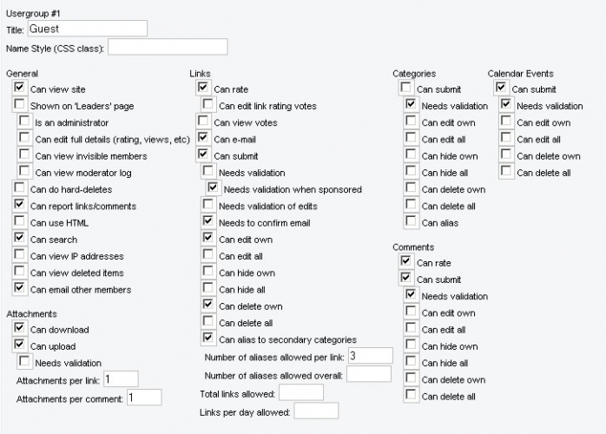Screen dimensions: 606x434
Task: Select the 'Links per day allowed' field
Action: (x=316, y=411)
